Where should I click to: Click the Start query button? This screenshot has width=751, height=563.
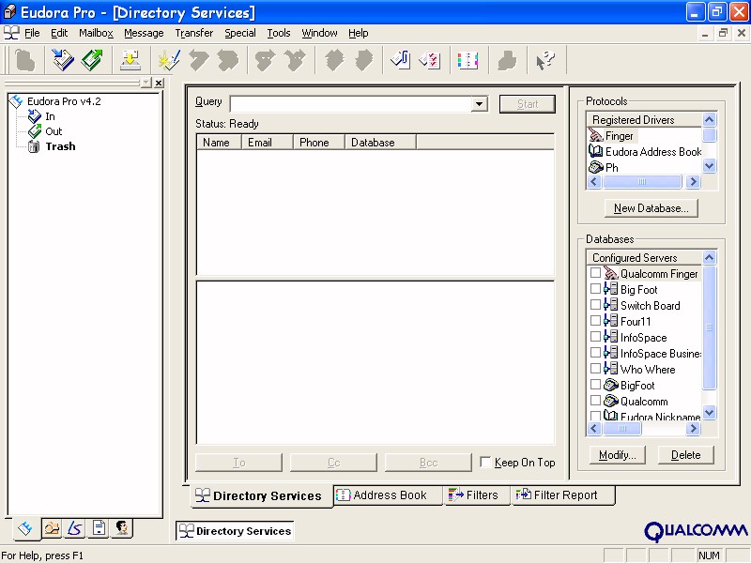pos(528,104)
